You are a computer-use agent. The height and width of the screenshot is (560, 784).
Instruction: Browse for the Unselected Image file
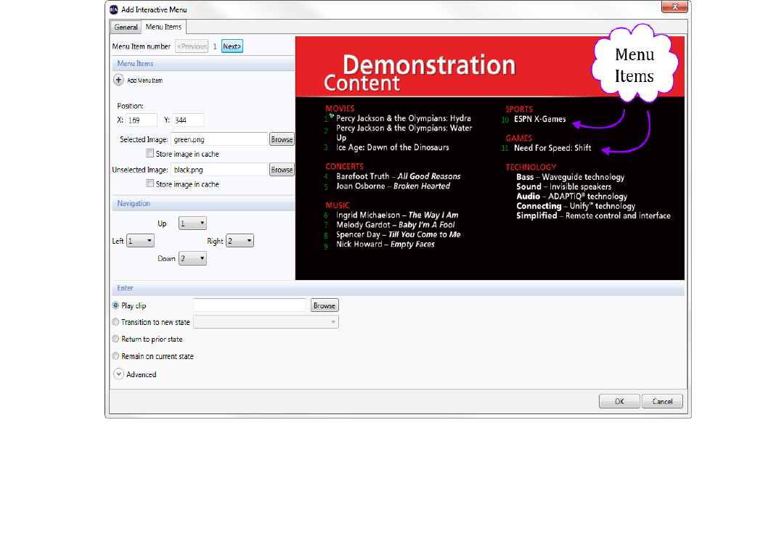pyautogui.click(x=282, y=170)
